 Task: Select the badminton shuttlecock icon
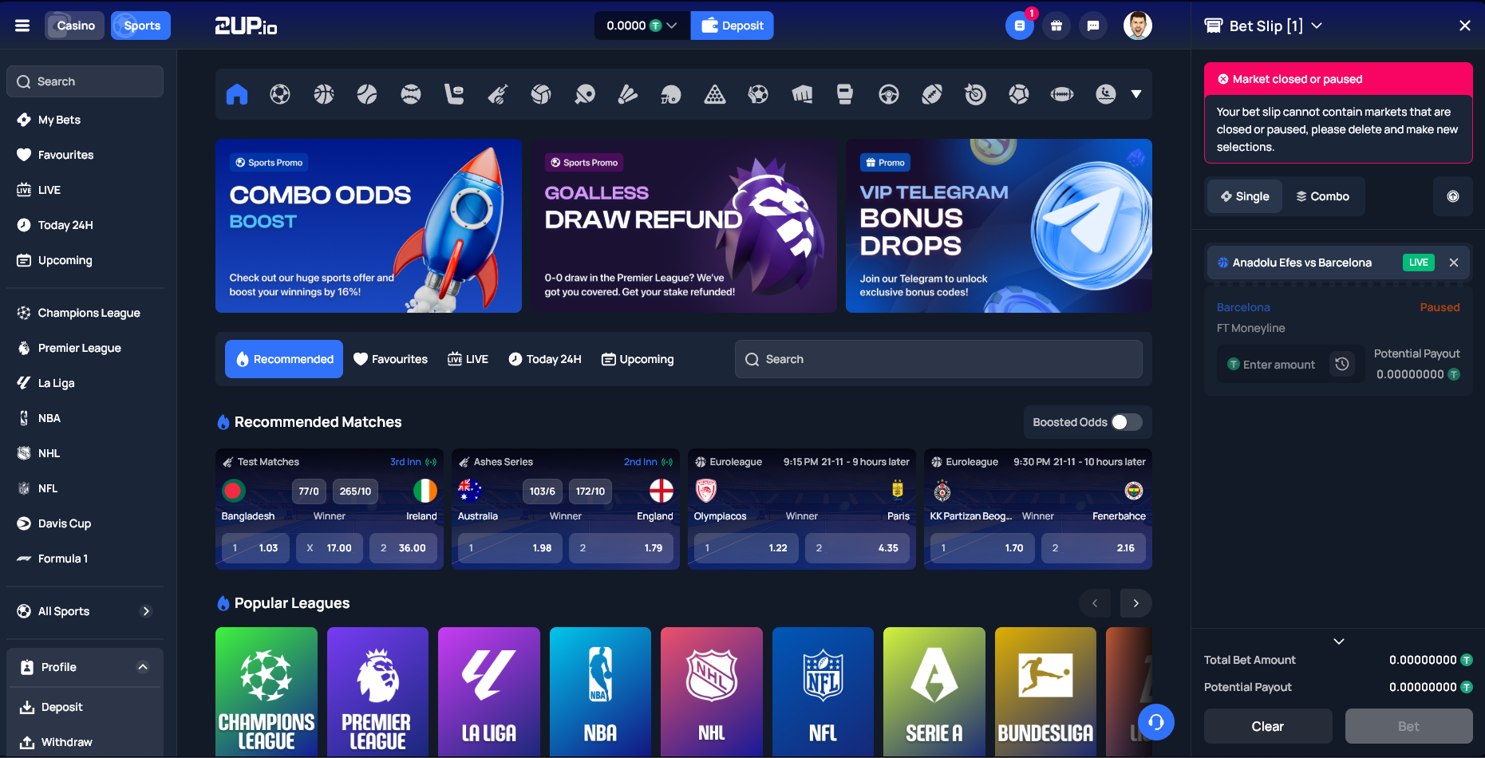click(628, 94)
